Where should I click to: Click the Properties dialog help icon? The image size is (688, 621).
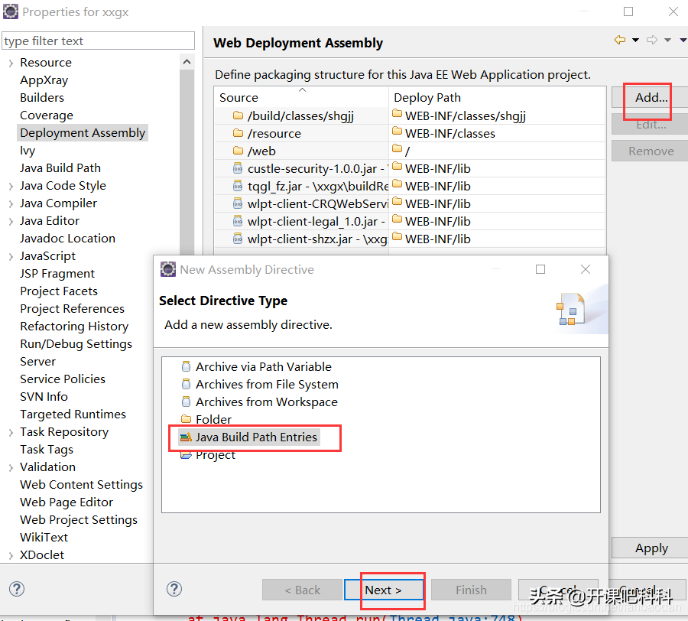pyautogui.click(x=17, y=589)
